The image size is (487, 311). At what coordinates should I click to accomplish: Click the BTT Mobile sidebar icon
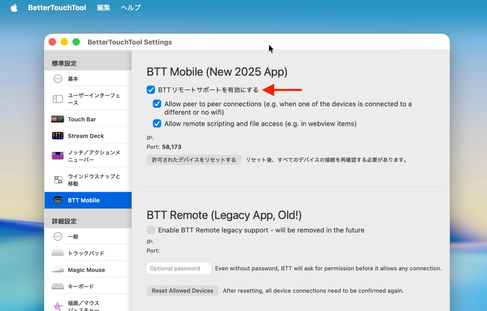(x=58, y=200)
